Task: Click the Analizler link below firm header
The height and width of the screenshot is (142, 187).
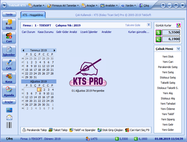Action: pos(107,32)
